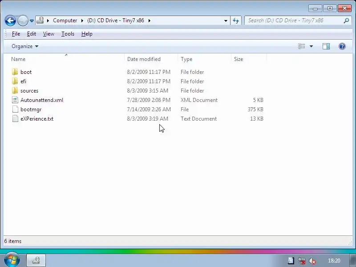Click date 7/14/2009 2:26 AM
Viewport: 356px width, 267px height.
click(x=149, y=109)
